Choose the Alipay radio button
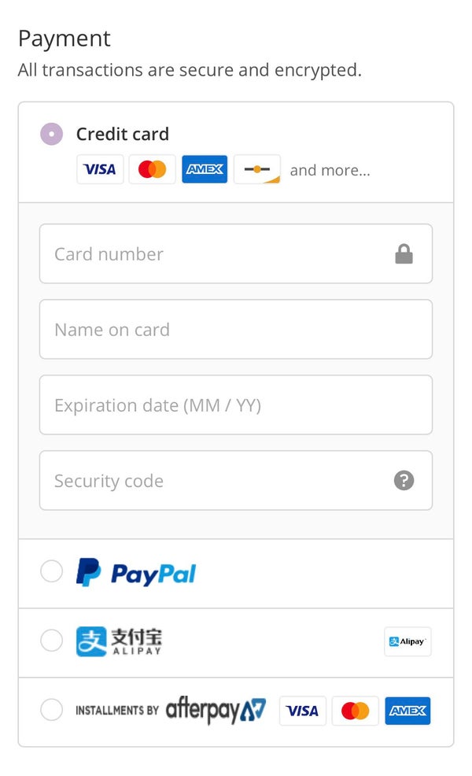This screenshot has width=472, height=776. coord(51,641)
